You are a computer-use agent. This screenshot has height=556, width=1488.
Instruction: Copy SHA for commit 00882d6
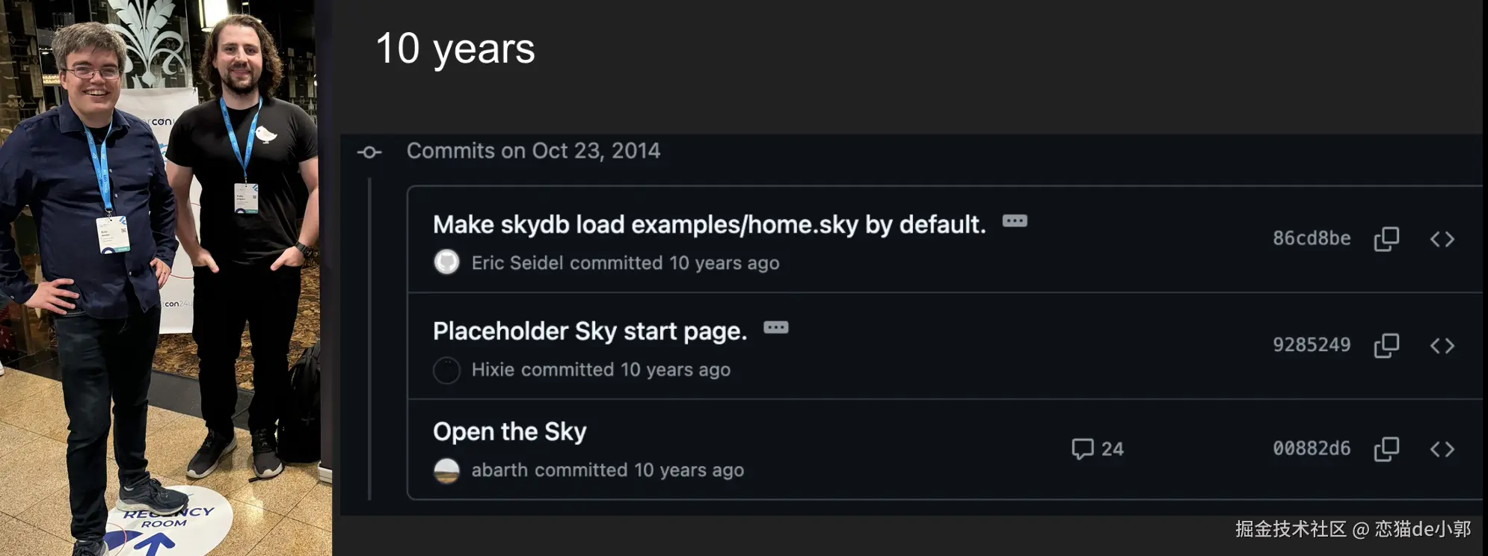[1386, 449]
